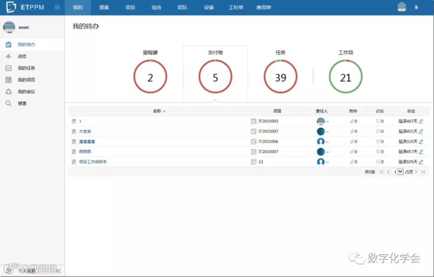
Task: Click the 状态 column header
Action: [x=411, y=111]
